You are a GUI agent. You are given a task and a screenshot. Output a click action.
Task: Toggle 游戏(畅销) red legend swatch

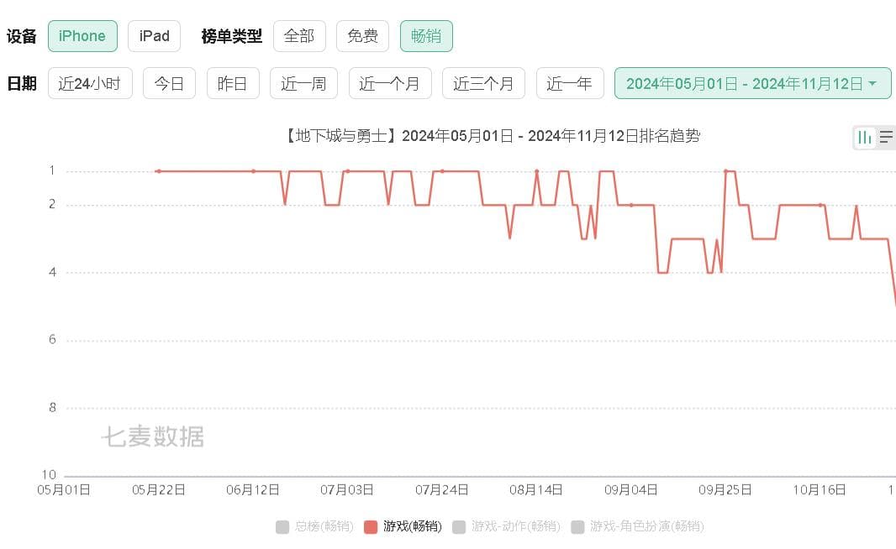pyautogui.click(x=371, y=526)
